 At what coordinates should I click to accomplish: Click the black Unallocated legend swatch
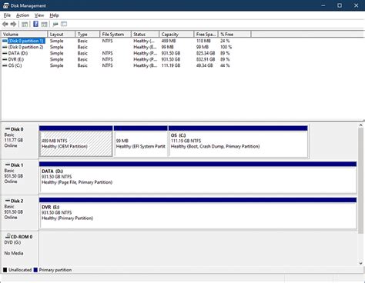(5, 270)
